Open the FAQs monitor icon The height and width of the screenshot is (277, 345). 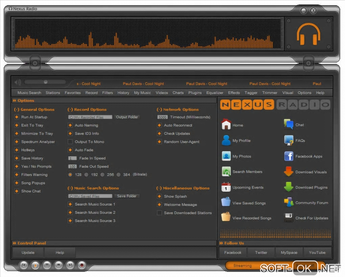coord(289,141)
